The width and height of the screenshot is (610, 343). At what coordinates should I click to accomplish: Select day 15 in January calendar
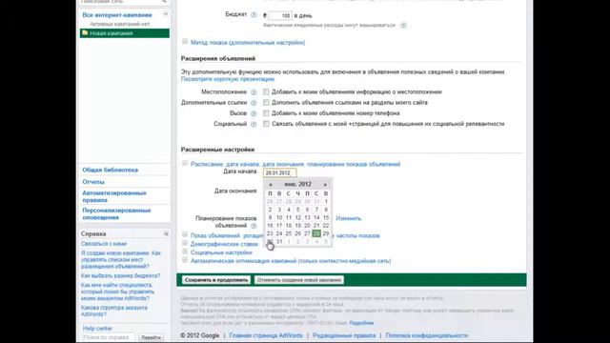326,218
